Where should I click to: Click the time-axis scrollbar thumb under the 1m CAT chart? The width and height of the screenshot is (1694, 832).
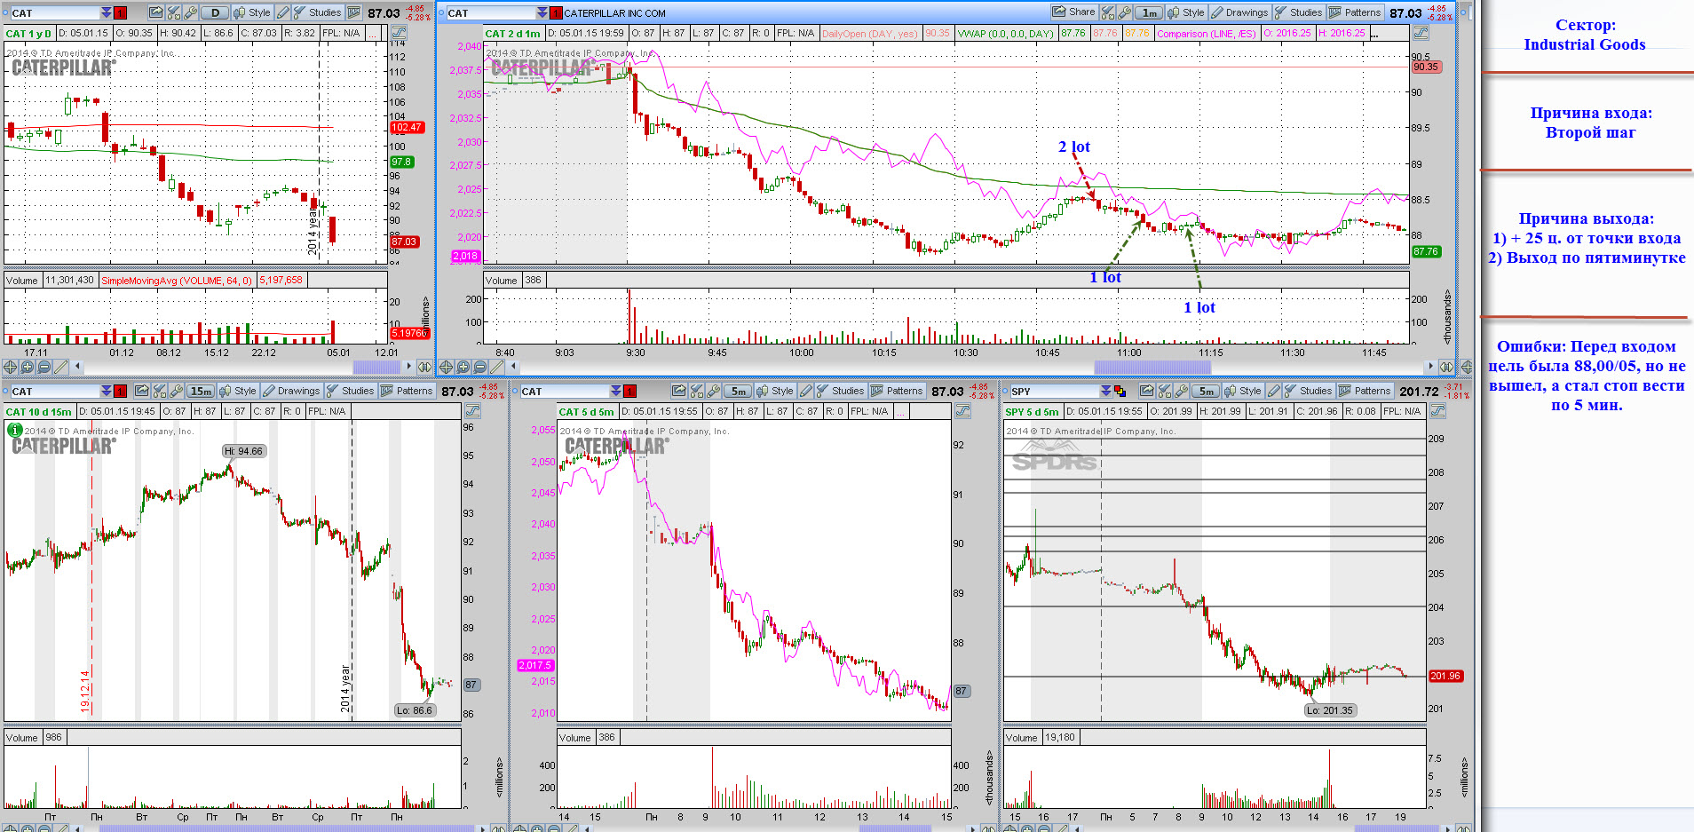pyautogui.click(x=1152, y=367)
